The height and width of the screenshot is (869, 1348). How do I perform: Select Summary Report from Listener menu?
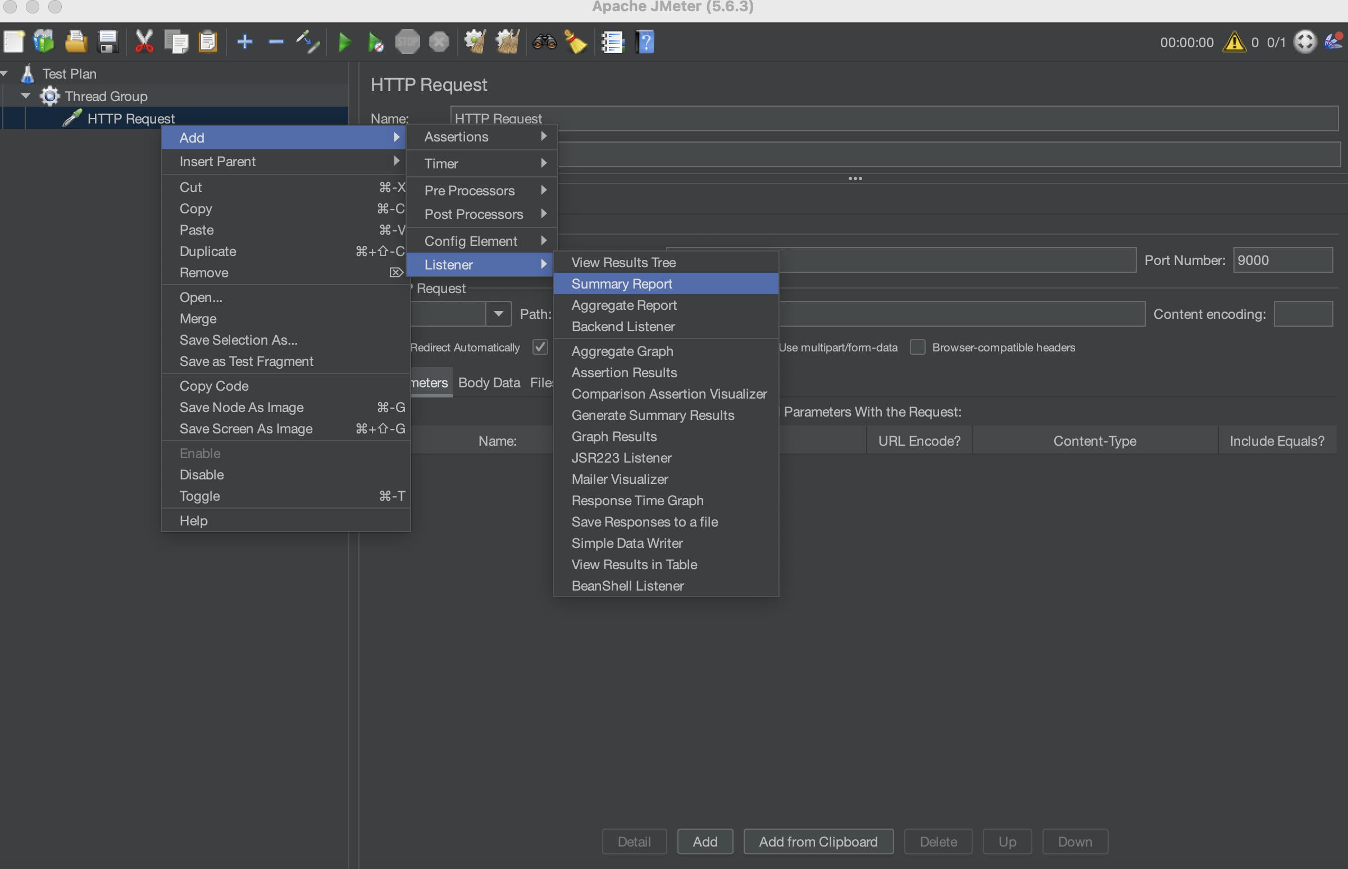coord(622,284)
